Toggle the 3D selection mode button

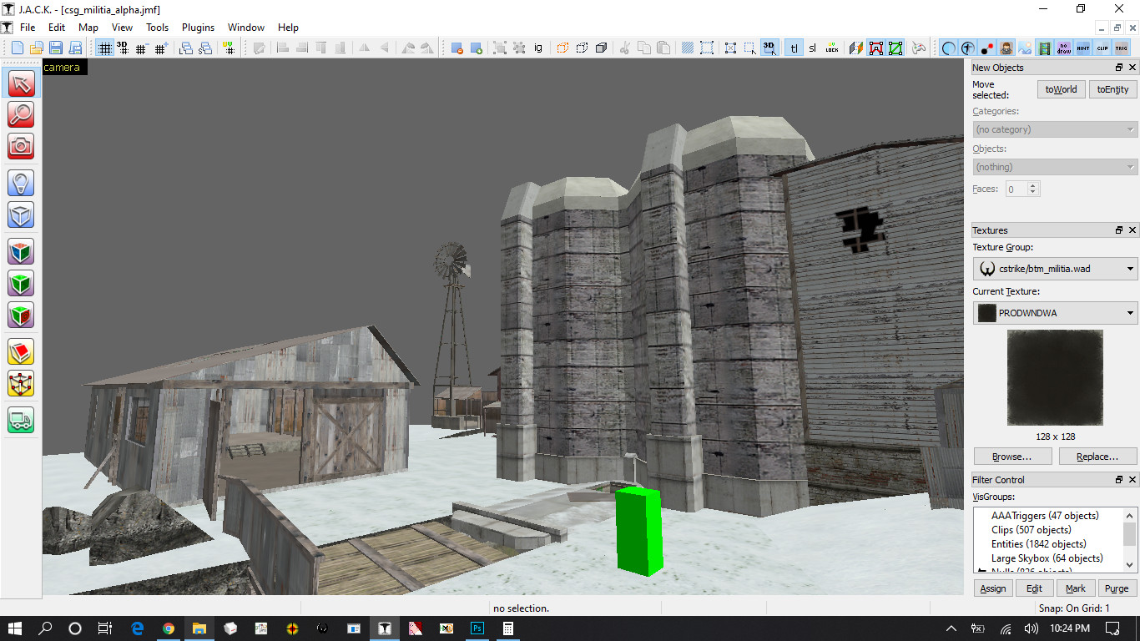pyautogui.click(x=769, y=48)
